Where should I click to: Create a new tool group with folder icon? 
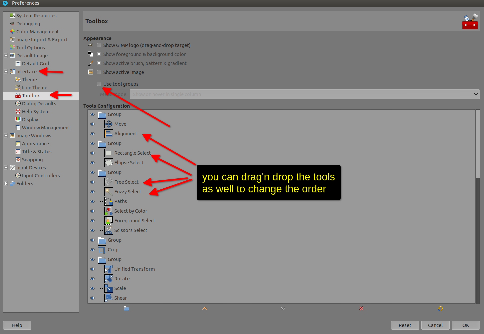(x=126, y=308)
